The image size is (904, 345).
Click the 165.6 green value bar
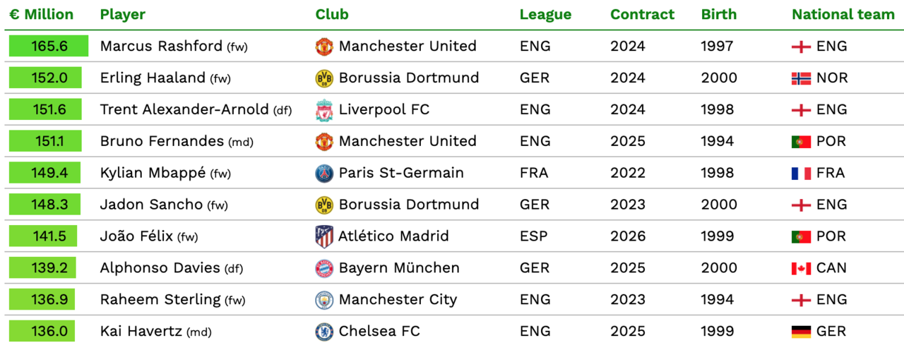[x=49, y=47]
